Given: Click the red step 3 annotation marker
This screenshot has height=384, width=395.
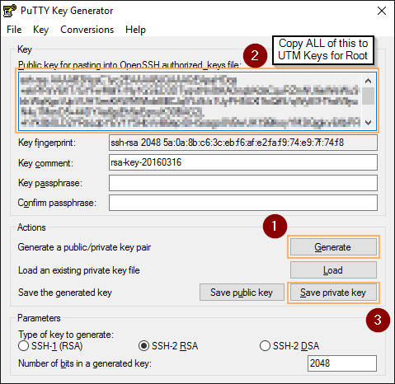Looking at the screenshot, I should click(378, 320).
